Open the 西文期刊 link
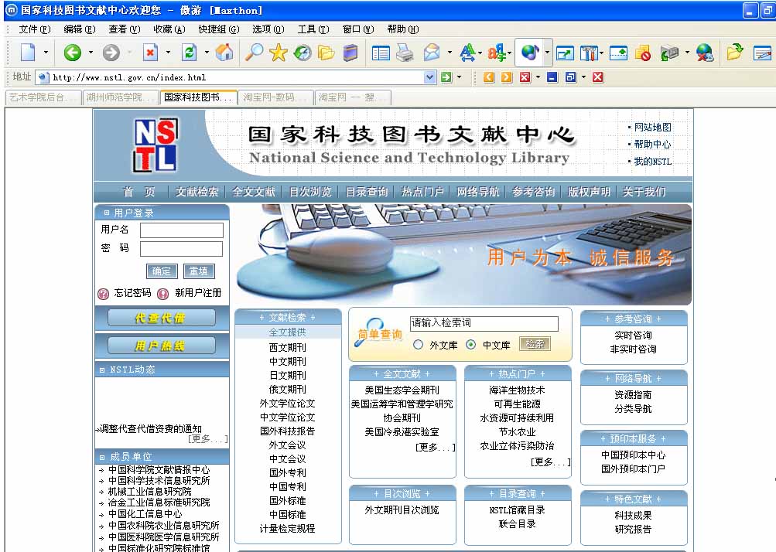 click(x=288, y=348)
